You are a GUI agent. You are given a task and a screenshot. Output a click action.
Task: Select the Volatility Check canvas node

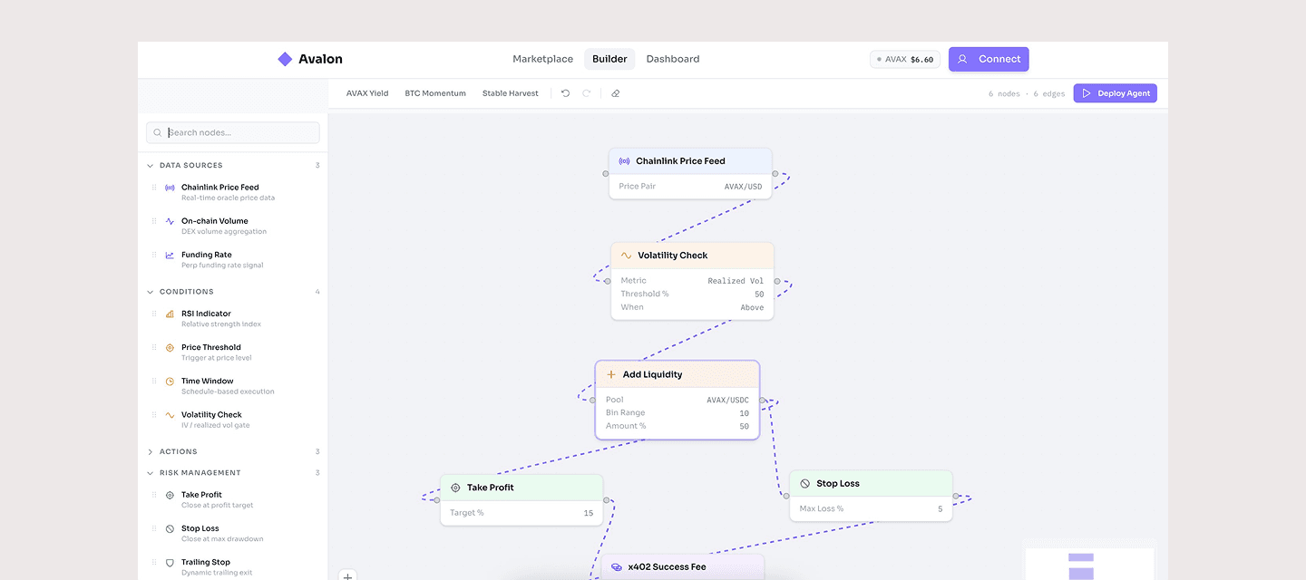click(x=692, y=281)
